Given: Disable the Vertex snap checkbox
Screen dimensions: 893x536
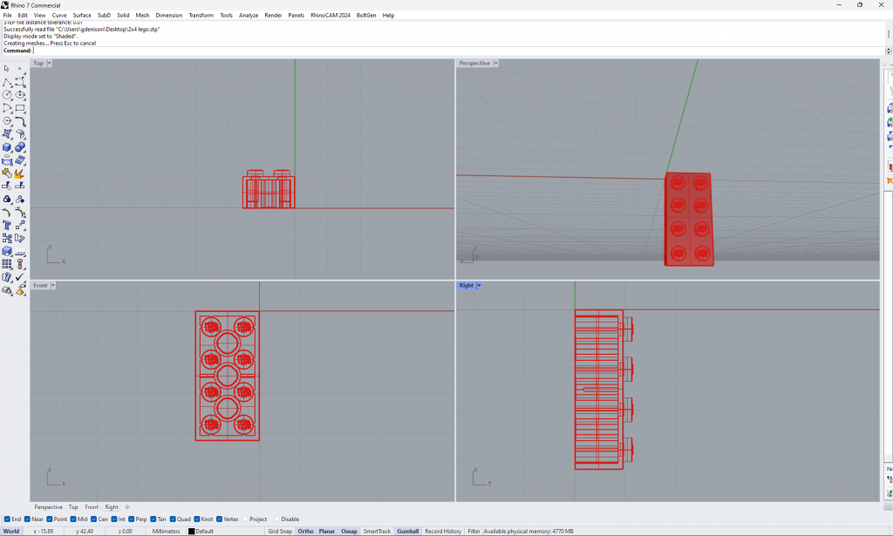Looking at the screenshot, I should tap(218, 519).
